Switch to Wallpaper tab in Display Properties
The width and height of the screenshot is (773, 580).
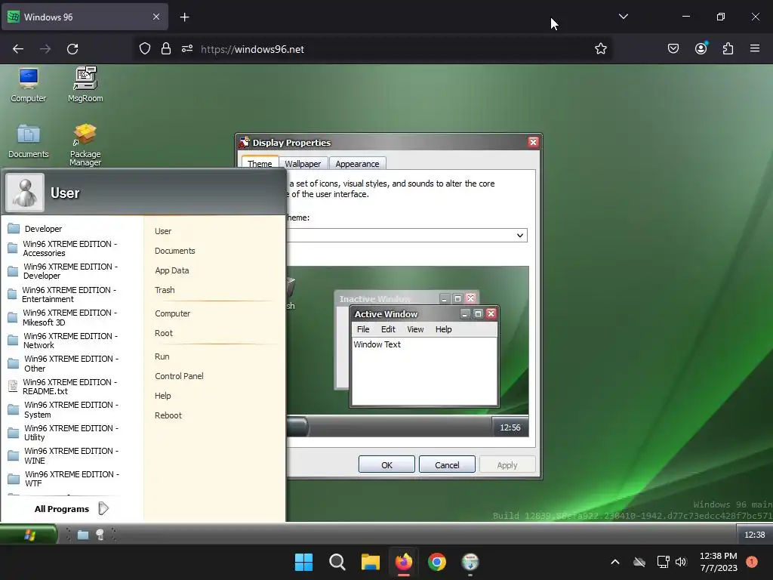[303, 163]
